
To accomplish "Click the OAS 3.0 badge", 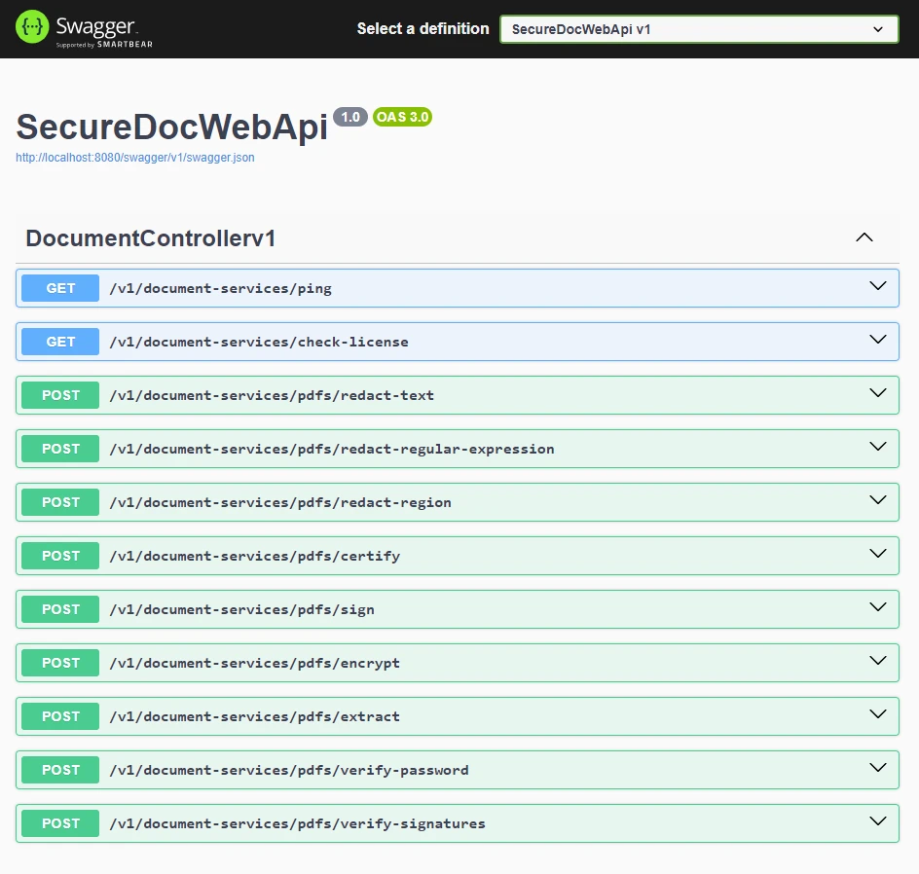I will (x=402, y=117).
